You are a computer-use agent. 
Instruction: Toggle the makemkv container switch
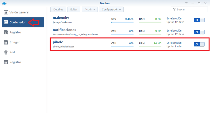point(199,20)
